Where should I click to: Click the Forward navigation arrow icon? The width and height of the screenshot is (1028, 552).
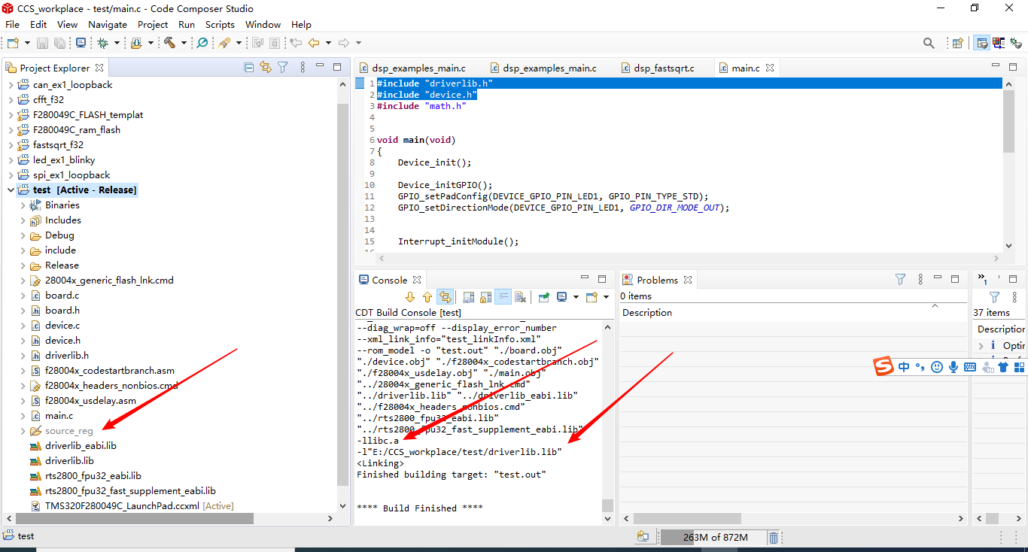[344, 43]
